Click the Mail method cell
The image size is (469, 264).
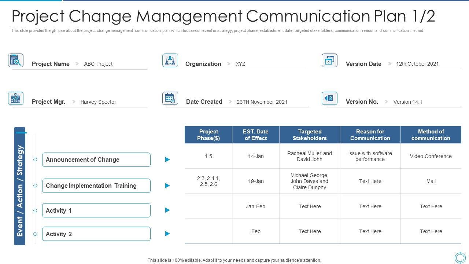(x=431, y=181)
